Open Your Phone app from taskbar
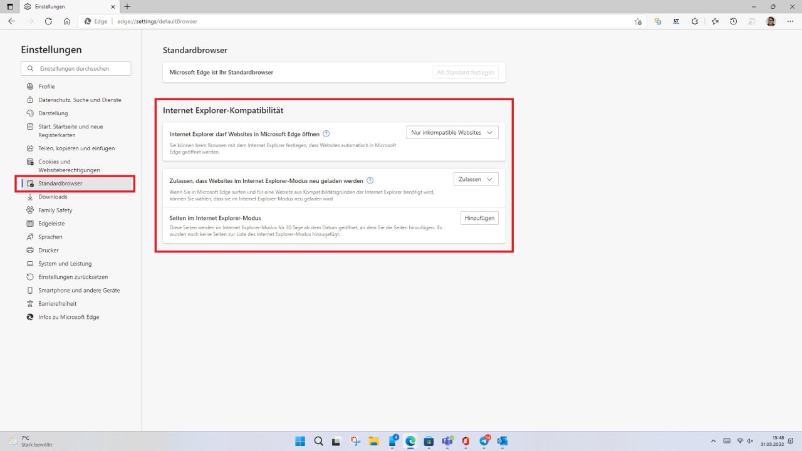 pyautogui.click(x=392, y=441)
